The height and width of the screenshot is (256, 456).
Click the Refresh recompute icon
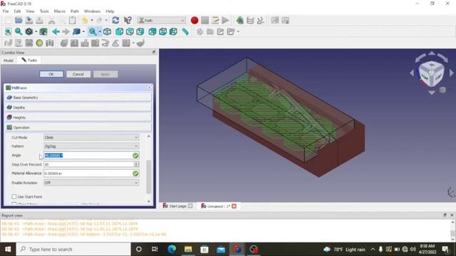[x=115, y=21]
